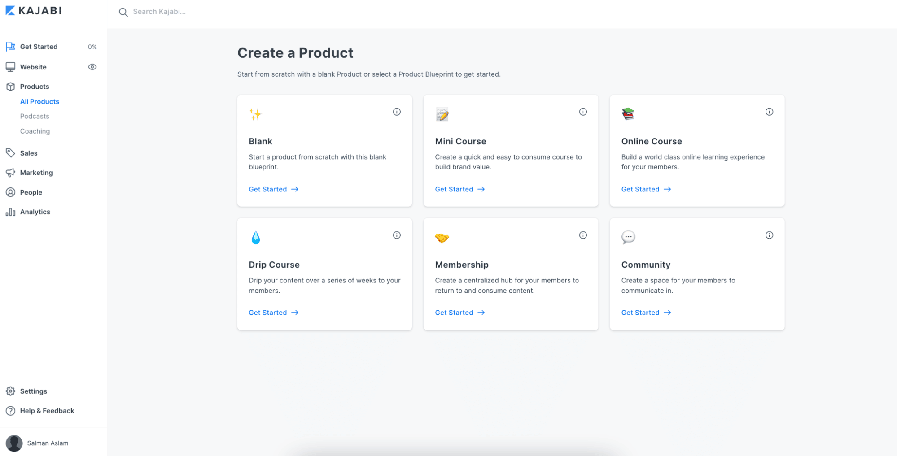
Task: Click the Kajabi logo
Action: point(34,10)
